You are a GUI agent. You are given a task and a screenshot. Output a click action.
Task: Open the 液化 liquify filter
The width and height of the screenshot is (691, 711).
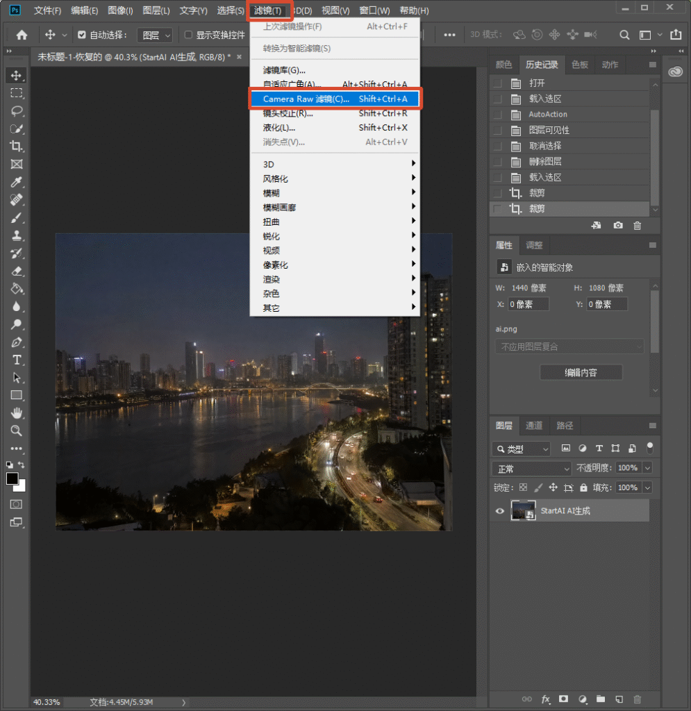point(335,128)
